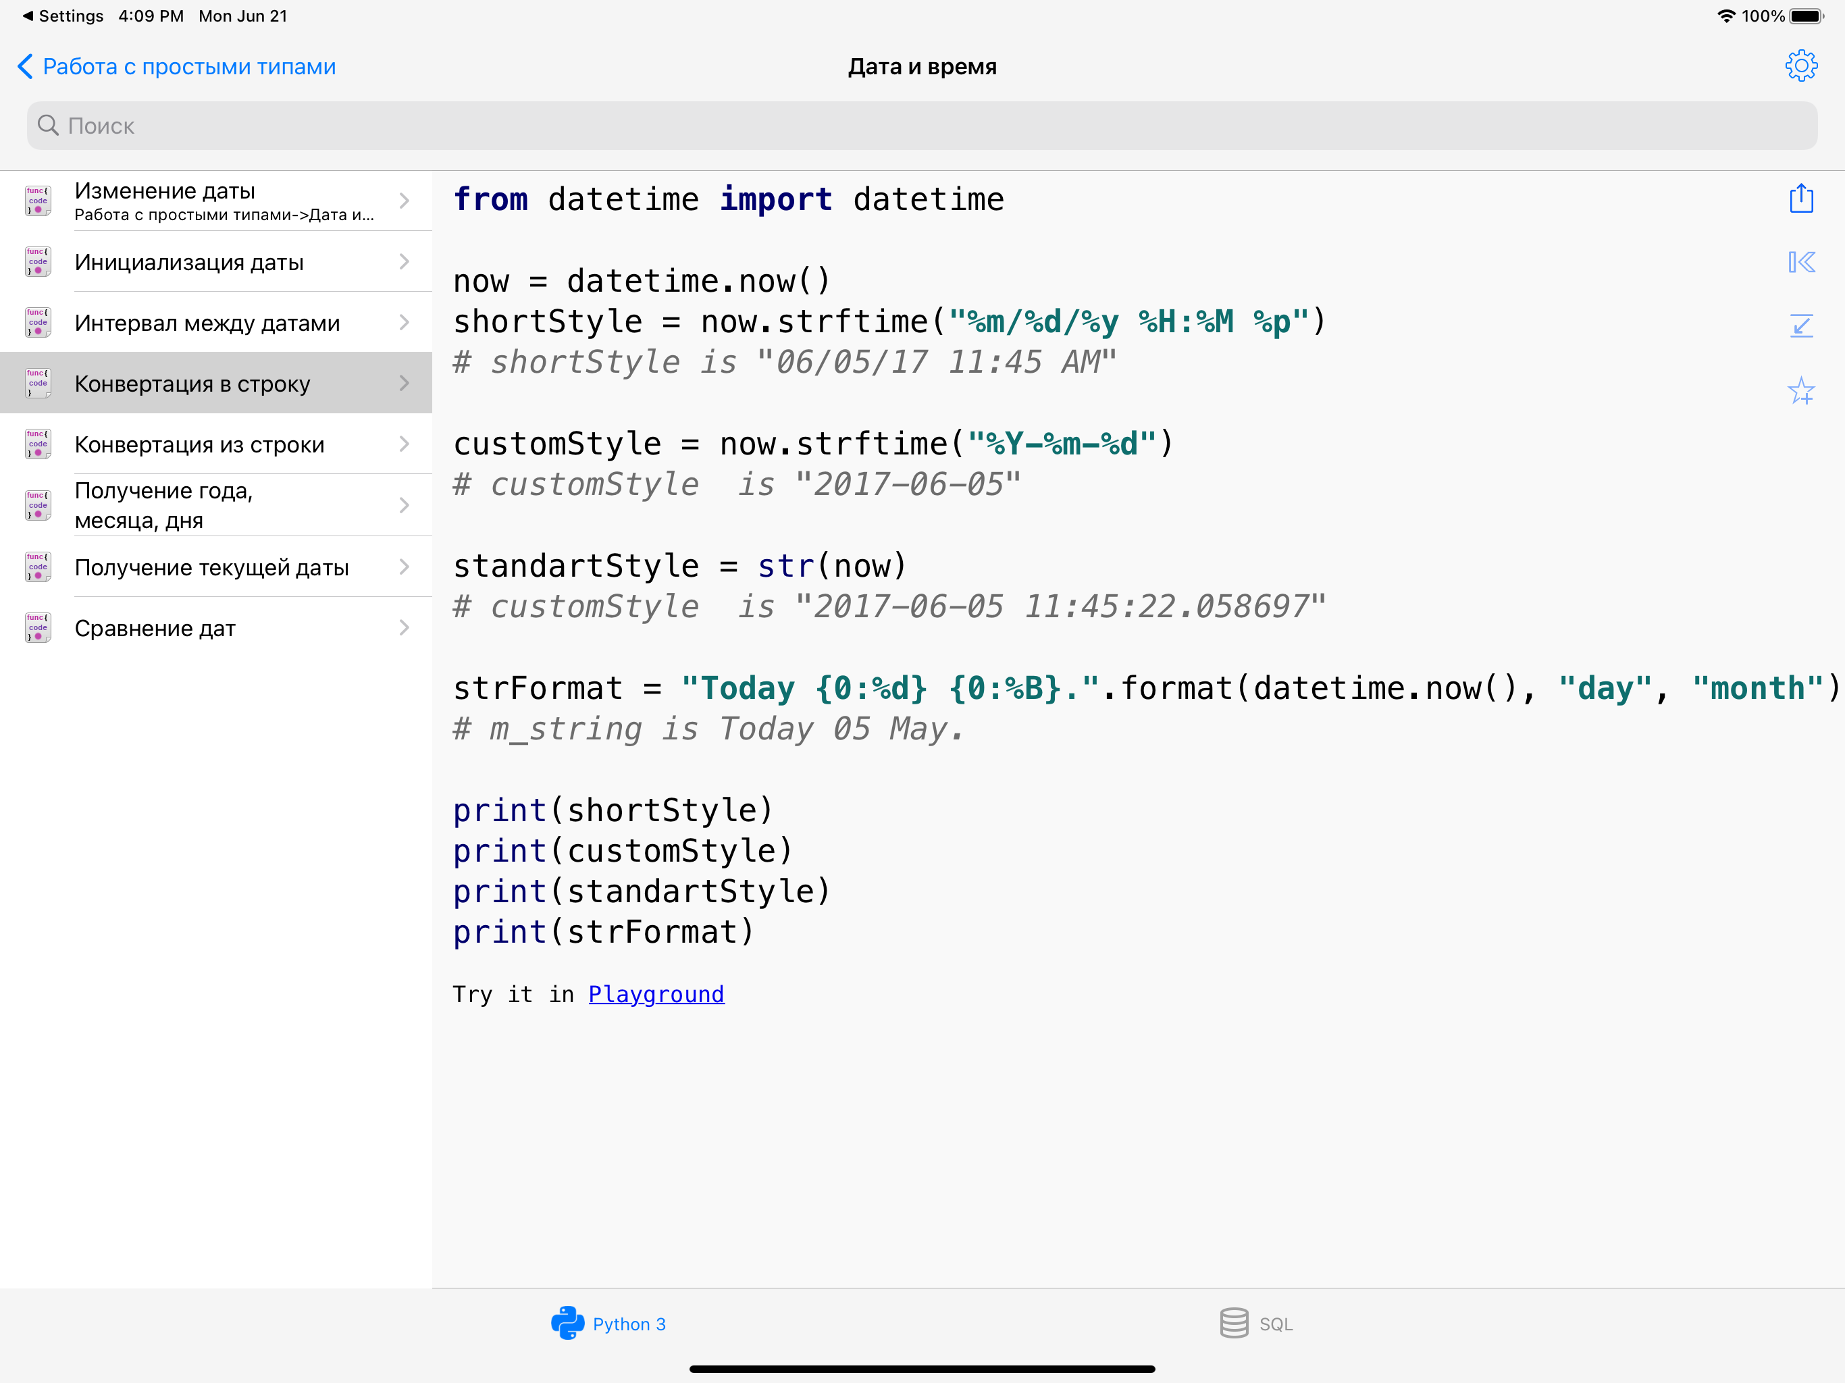Tap the share icon beside code
Viewport: 1845px width, 1383px height.
(1801, 199)
